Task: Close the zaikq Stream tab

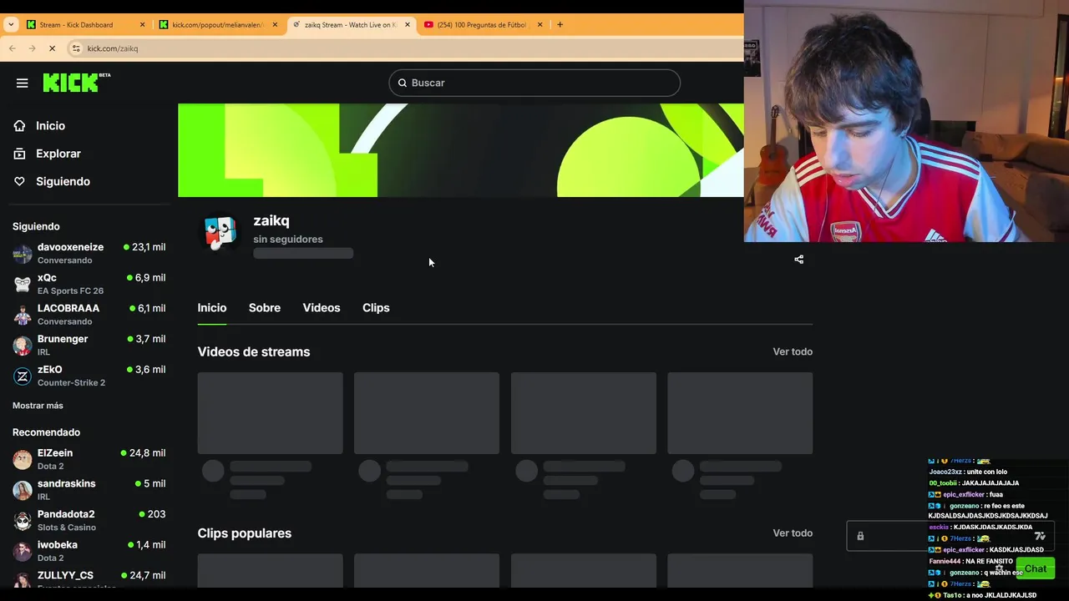Action: (x=408, y=24)
